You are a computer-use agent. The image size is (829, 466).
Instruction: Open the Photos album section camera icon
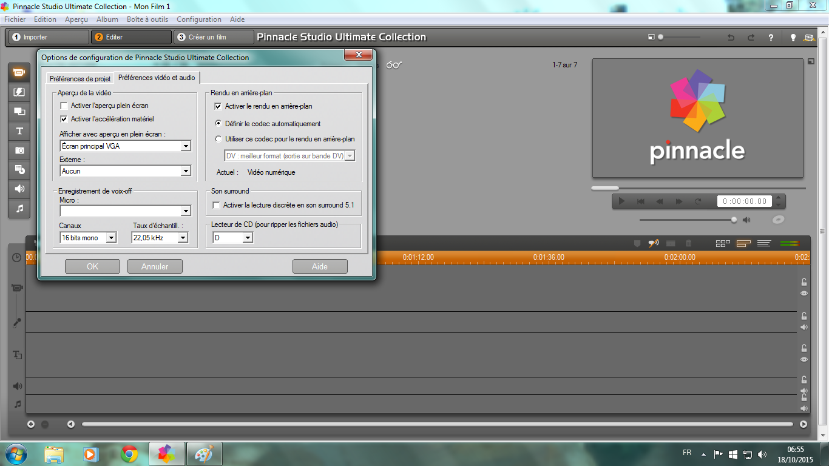click(x=19, y=150)
